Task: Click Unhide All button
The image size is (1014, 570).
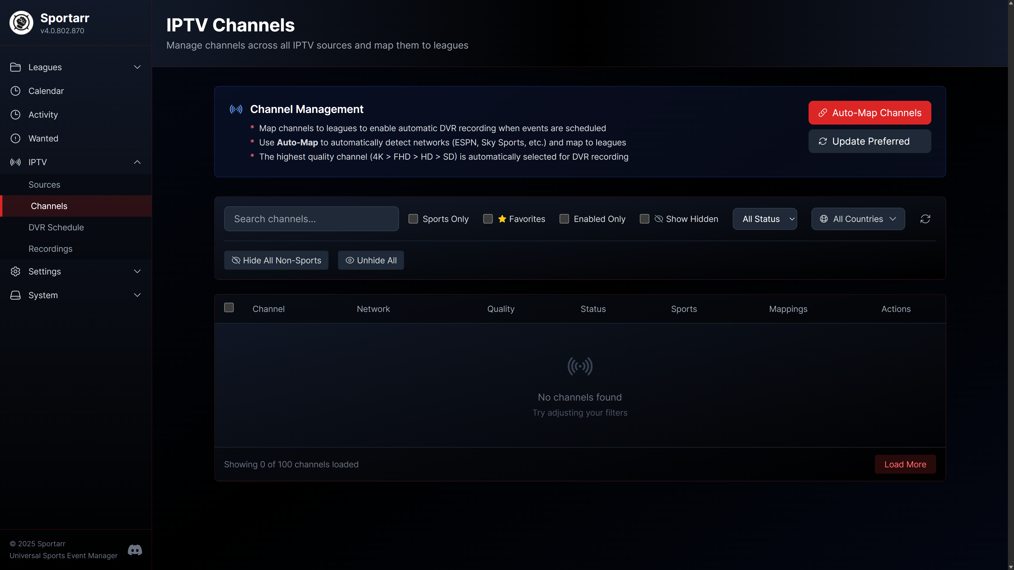Action: coord(371,260)
